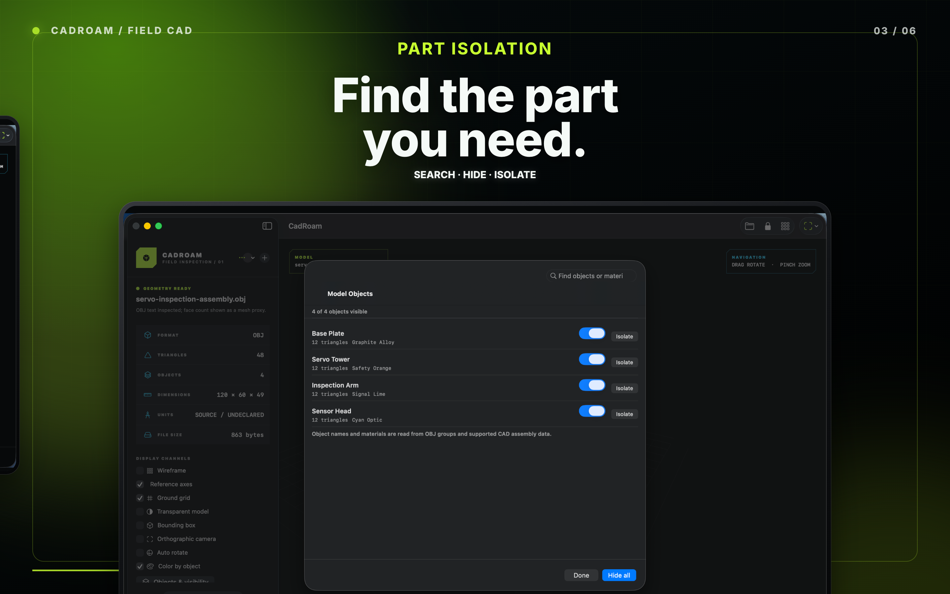Viewport: 950px width, 594px height.
Task: Click the viewfinder icon next to Orthographic camera
Action: (150, 539)
